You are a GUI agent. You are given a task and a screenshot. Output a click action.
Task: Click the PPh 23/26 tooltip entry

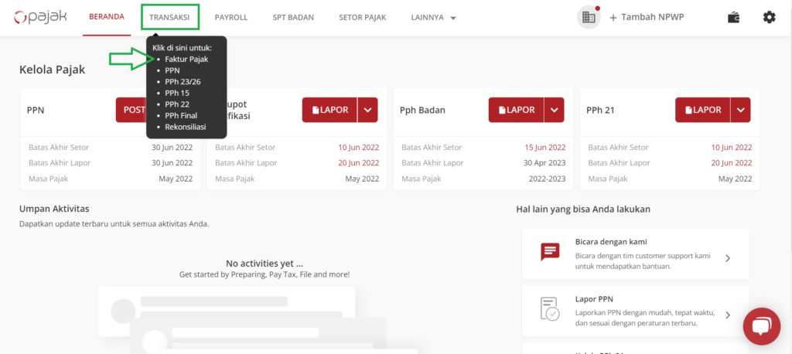coord(183,82)
